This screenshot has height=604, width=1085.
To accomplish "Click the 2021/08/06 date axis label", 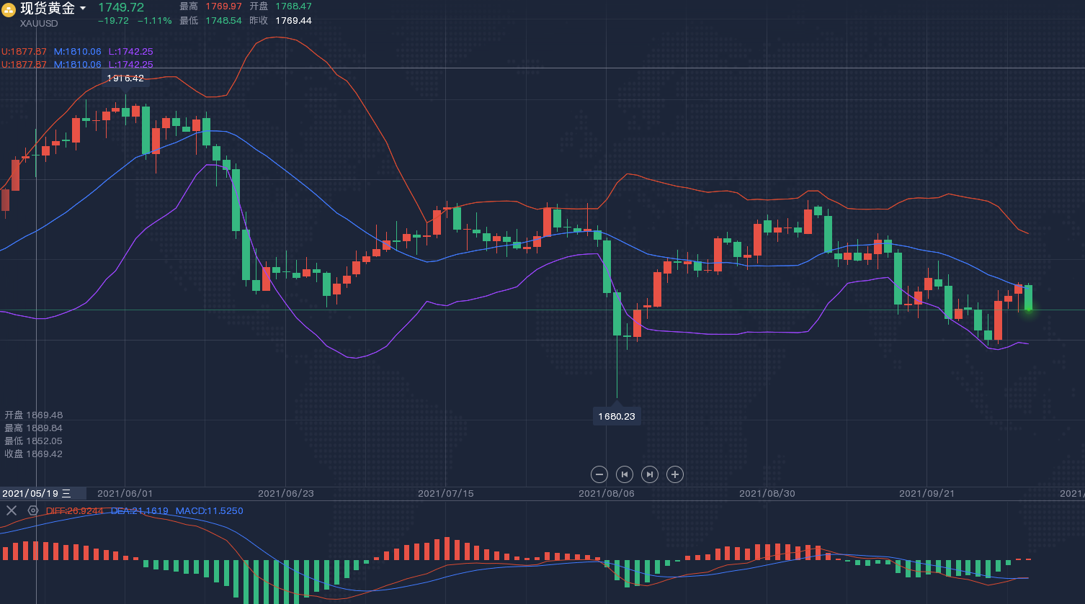I will coord(606,493).
